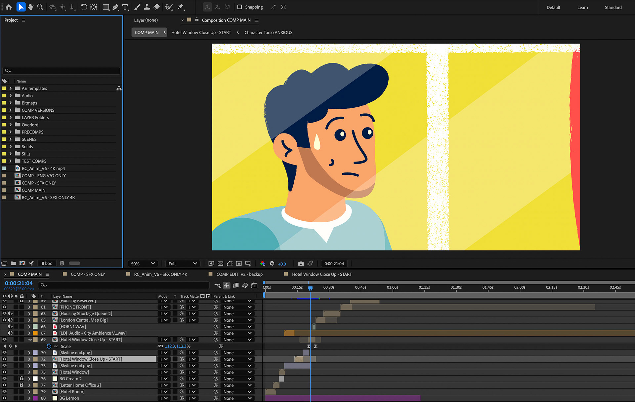The height and width of the screenshot is (402, 635).
Task: Select the Puppet Pin tool
Action: click(x=181, y=7)
